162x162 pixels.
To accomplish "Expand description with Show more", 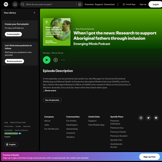I will tap(50, 91).
